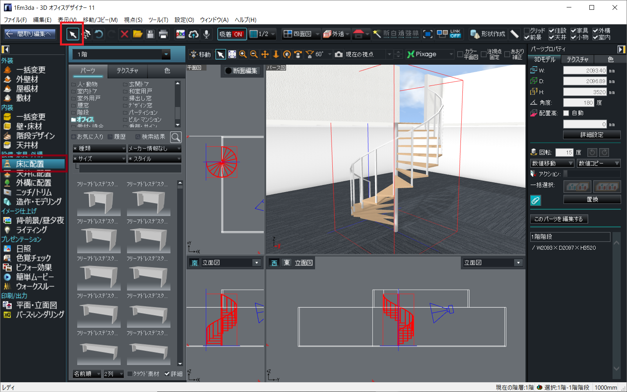Open file with the yellow folder icon
The width and height of the screenshot is (627, 392).
[137, 34]
